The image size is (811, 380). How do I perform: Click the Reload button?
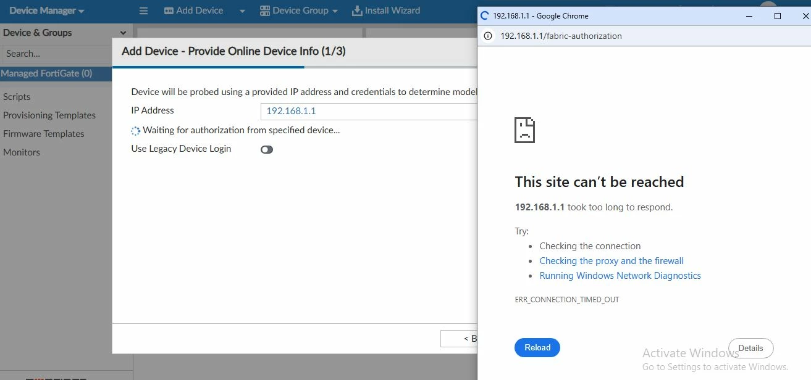coord(537,348)
